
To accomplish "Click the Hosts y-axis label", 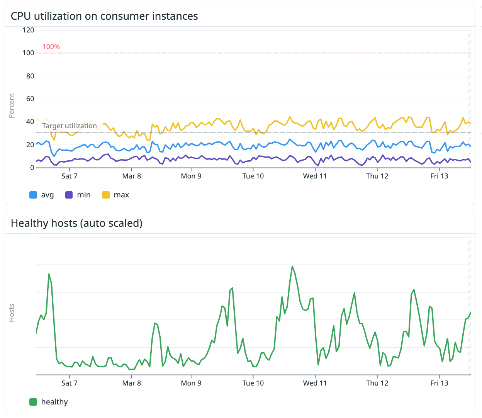I will [x=12, y=313].
